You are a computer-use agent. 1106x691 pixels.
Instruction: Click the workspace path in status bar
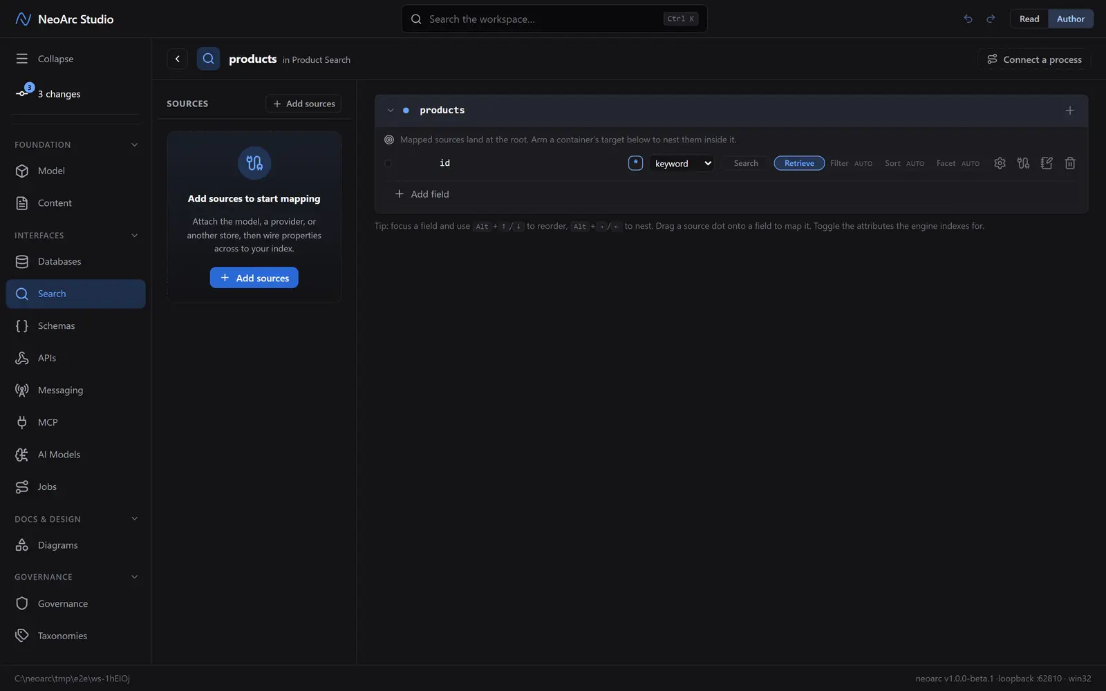pos(72,679)
